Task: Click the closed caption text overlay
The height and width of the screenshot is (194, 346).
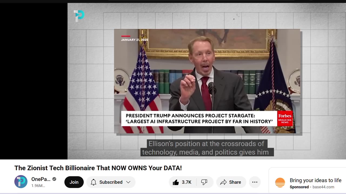Action: 207,148
